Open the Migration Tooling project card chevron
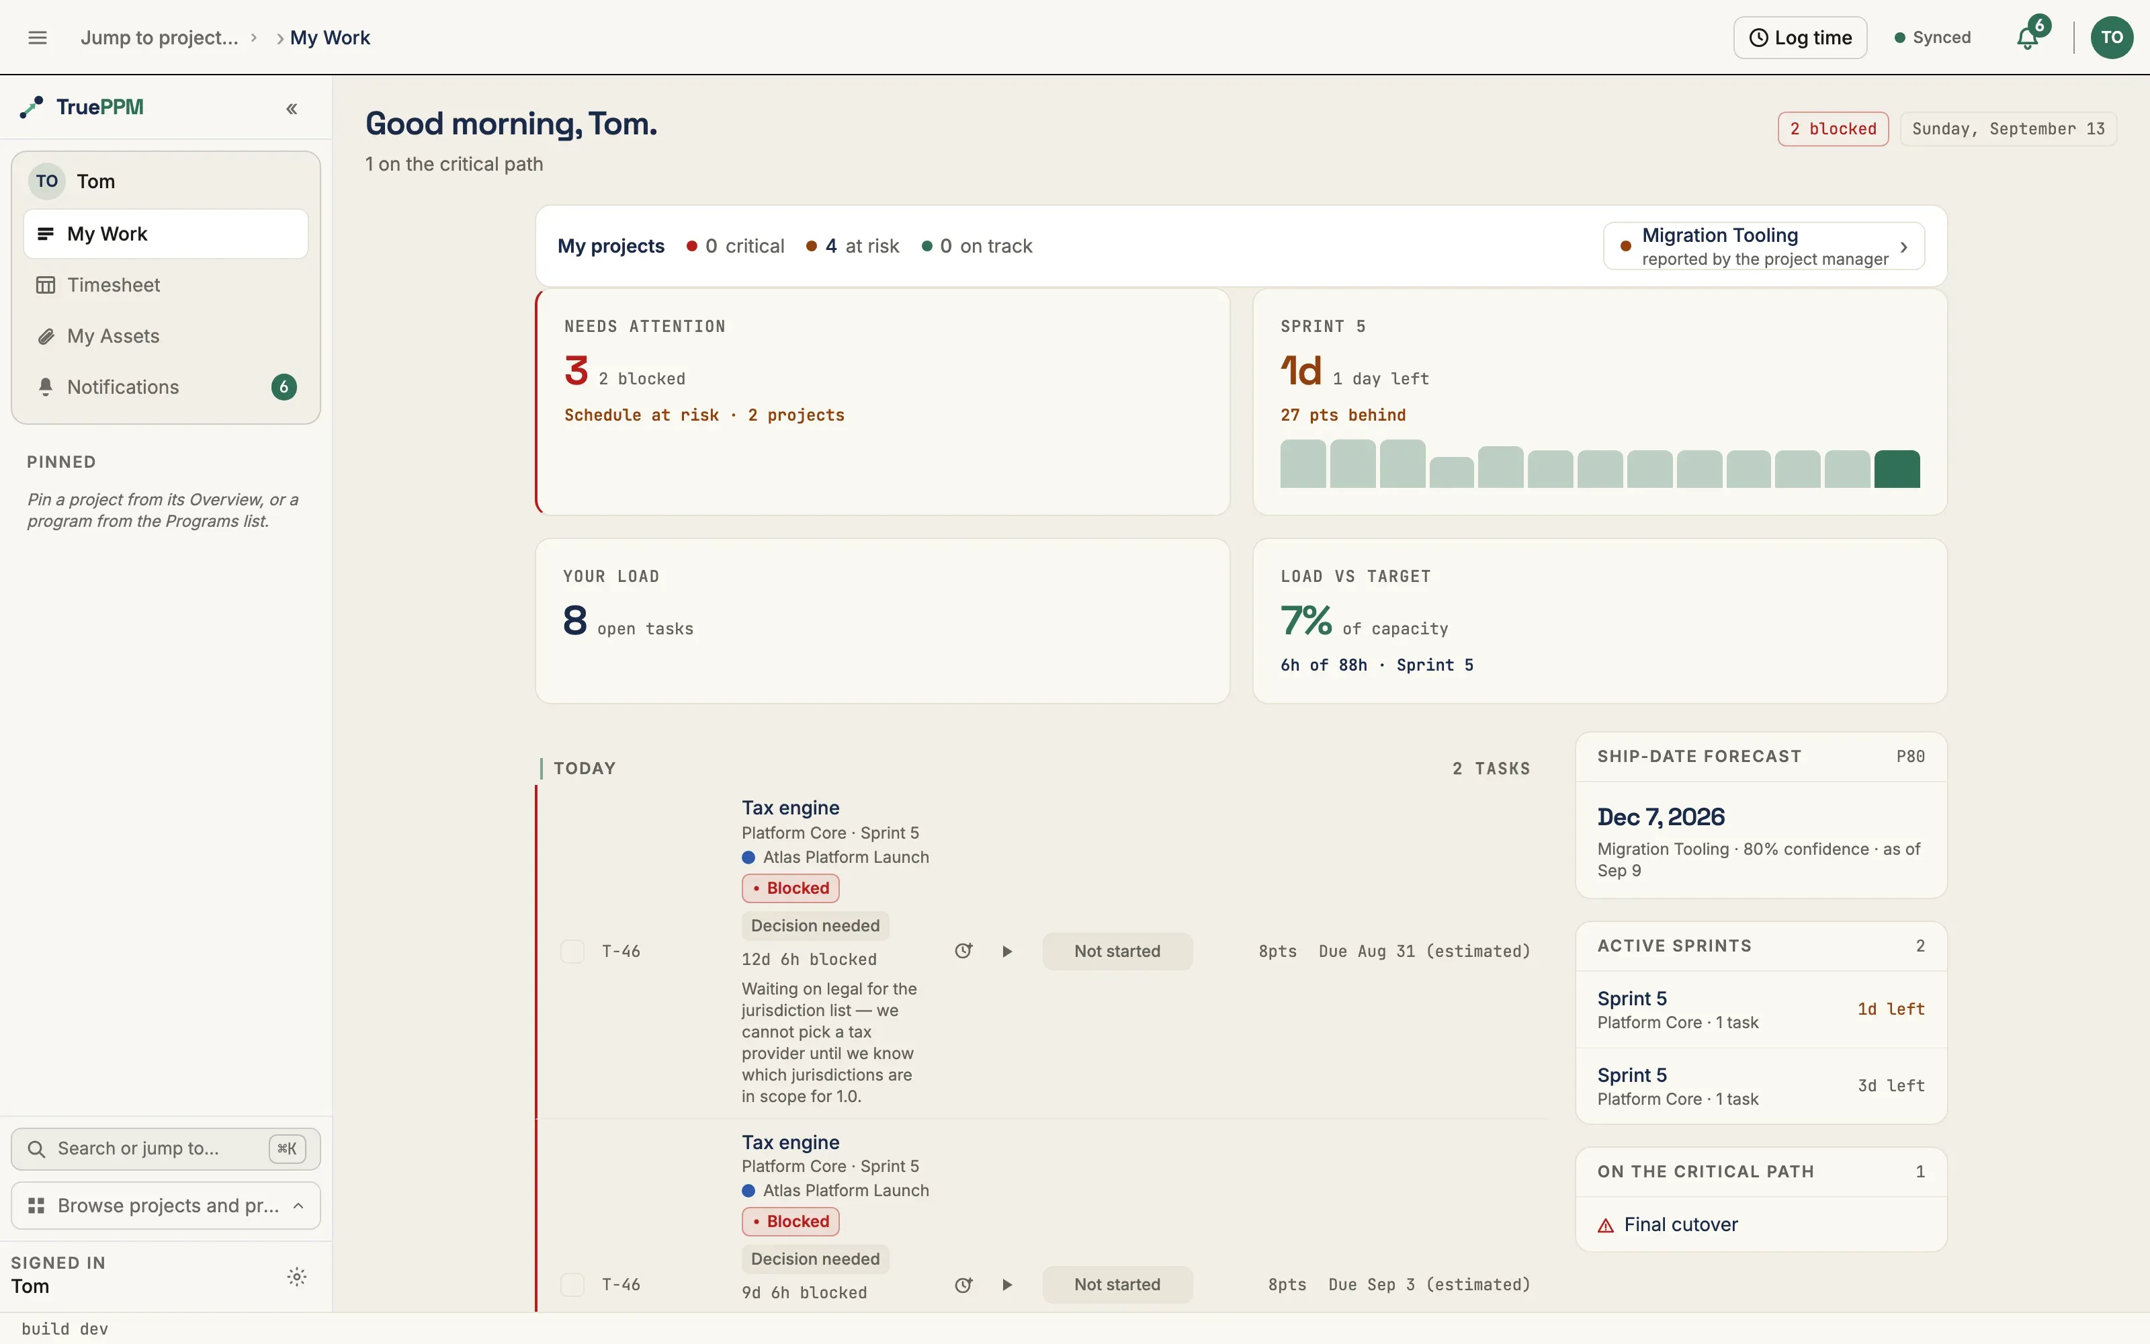Image resolution: width=2150 pixels, height=1344 pixels. click(1903, 247)
